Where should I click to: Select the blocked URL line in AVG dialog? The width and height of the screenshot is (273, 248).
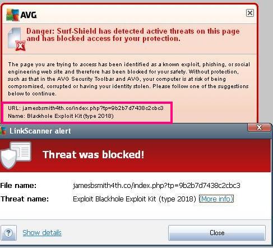86,108
